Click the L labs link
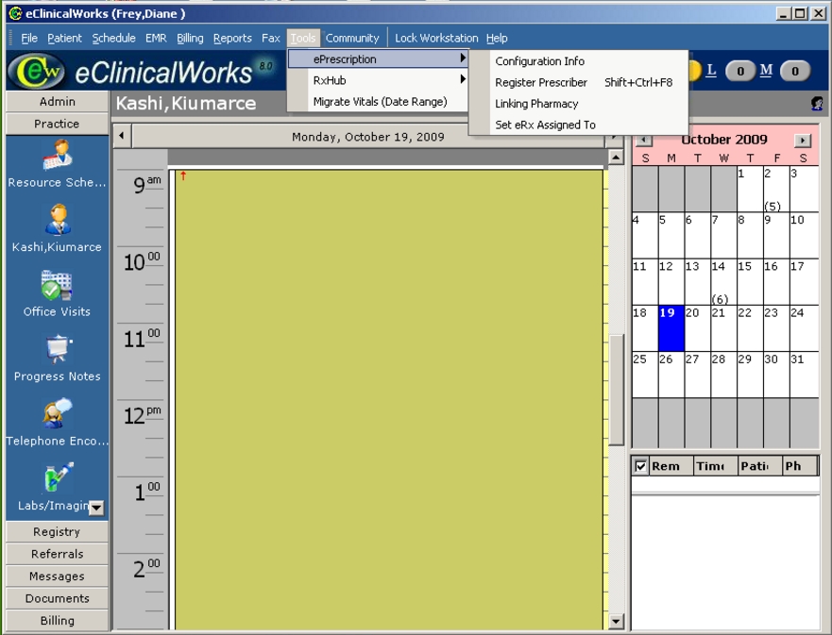 pyautogui.click(x=711, y=70)
